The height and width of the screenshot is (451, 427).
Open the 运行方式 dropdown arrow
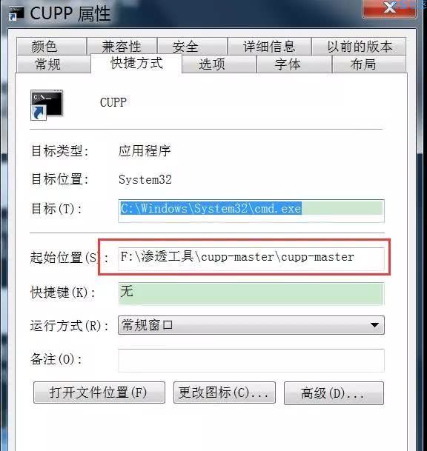(374, 325)
